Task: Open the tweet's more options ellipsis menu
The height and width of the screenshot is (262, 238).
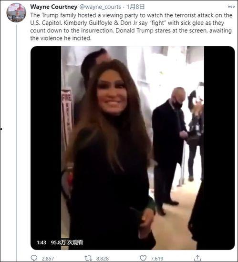Action: click(x=231, y=7)
